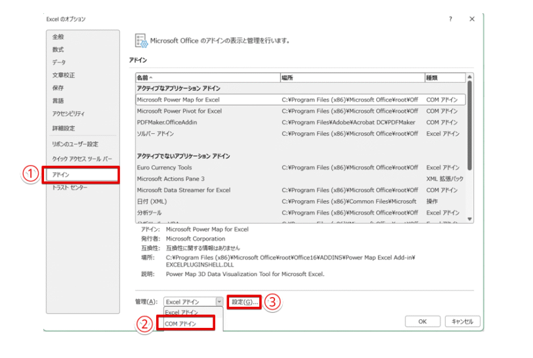Select PDFMaker.OfficeAddin row

[x=300, y=122]
